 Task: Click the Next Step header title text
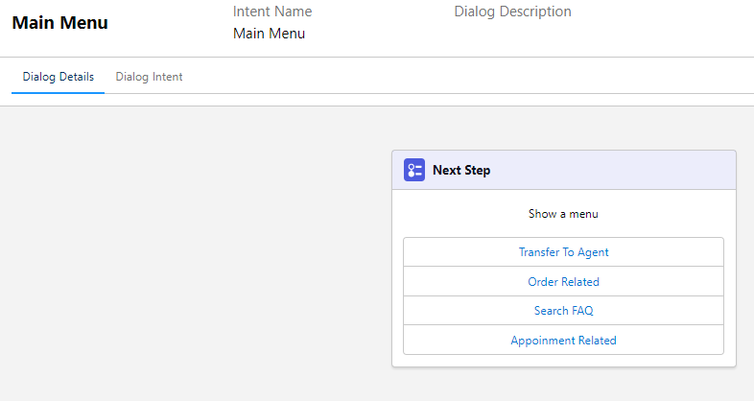461,171
